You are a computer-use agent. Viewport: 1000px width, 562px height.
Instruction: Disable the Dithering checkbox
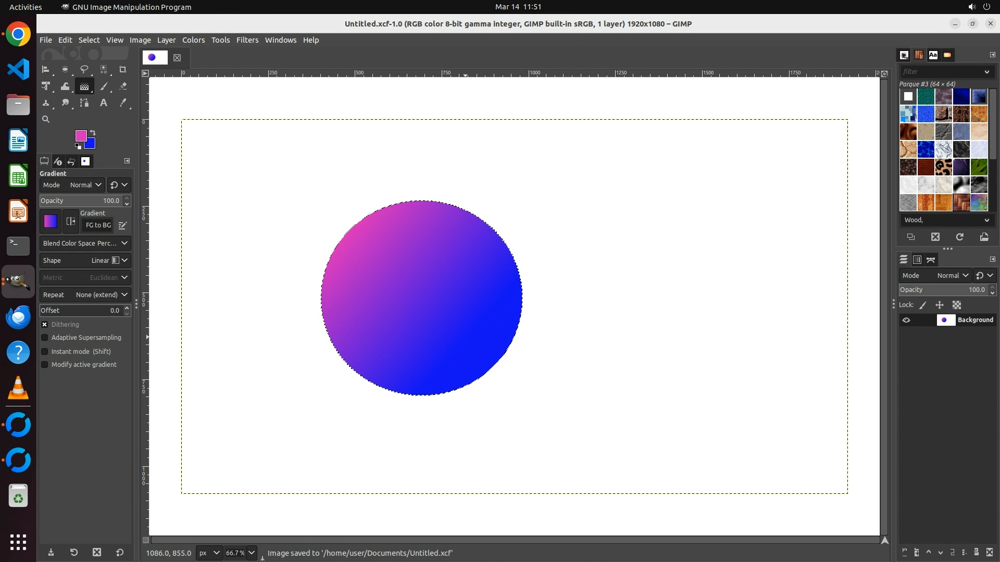45,324
